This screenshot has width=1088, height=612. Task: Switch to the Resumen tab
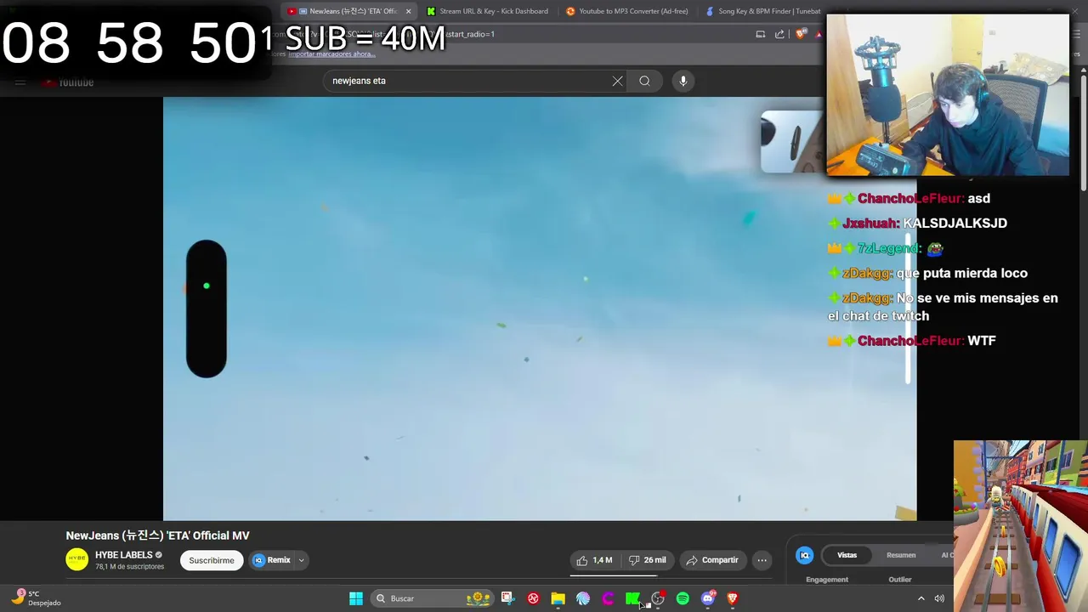click(x=901, y=555)
